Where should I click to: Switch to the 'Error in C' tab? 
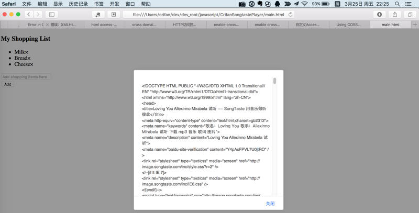31,25
